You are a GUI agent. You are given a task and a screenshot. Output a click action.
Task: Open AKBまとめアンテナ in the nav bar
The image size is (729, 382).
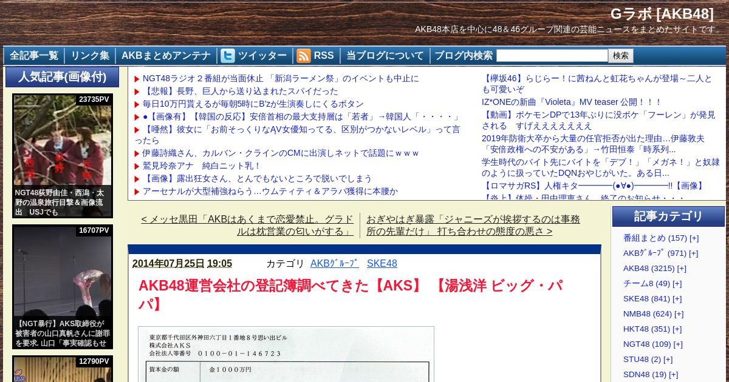pos(166,56)
